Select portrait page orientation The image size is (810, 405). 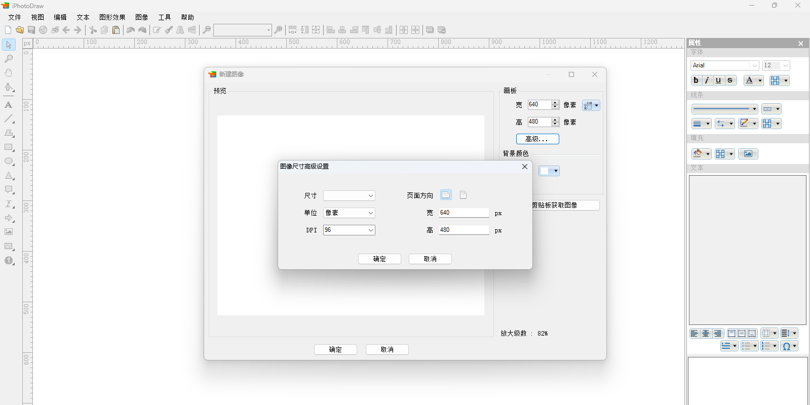click(x=463, y=195)
